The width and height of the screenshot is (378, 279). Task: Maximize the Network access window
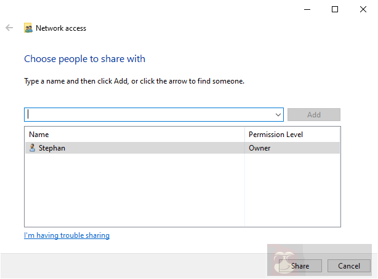click(335, 9)
